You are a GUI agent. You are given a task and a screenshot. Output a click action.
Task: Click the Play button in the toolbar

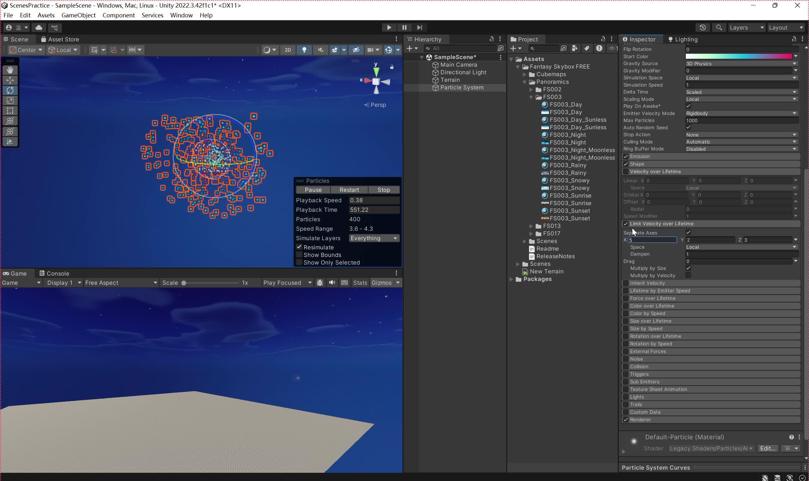pos(389,27)
